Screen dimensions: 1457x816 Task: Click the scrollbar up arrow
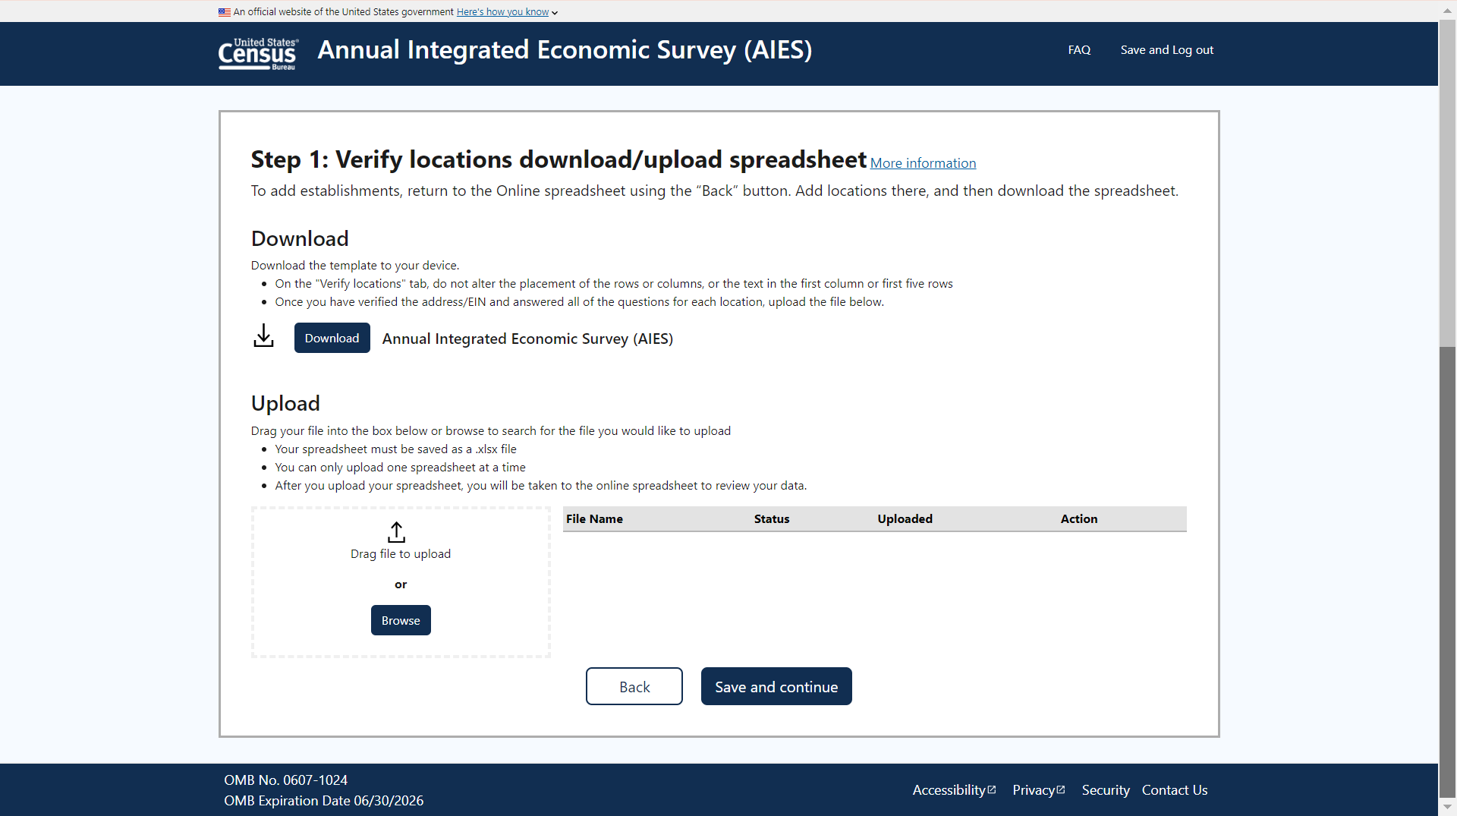(1447, 10)
